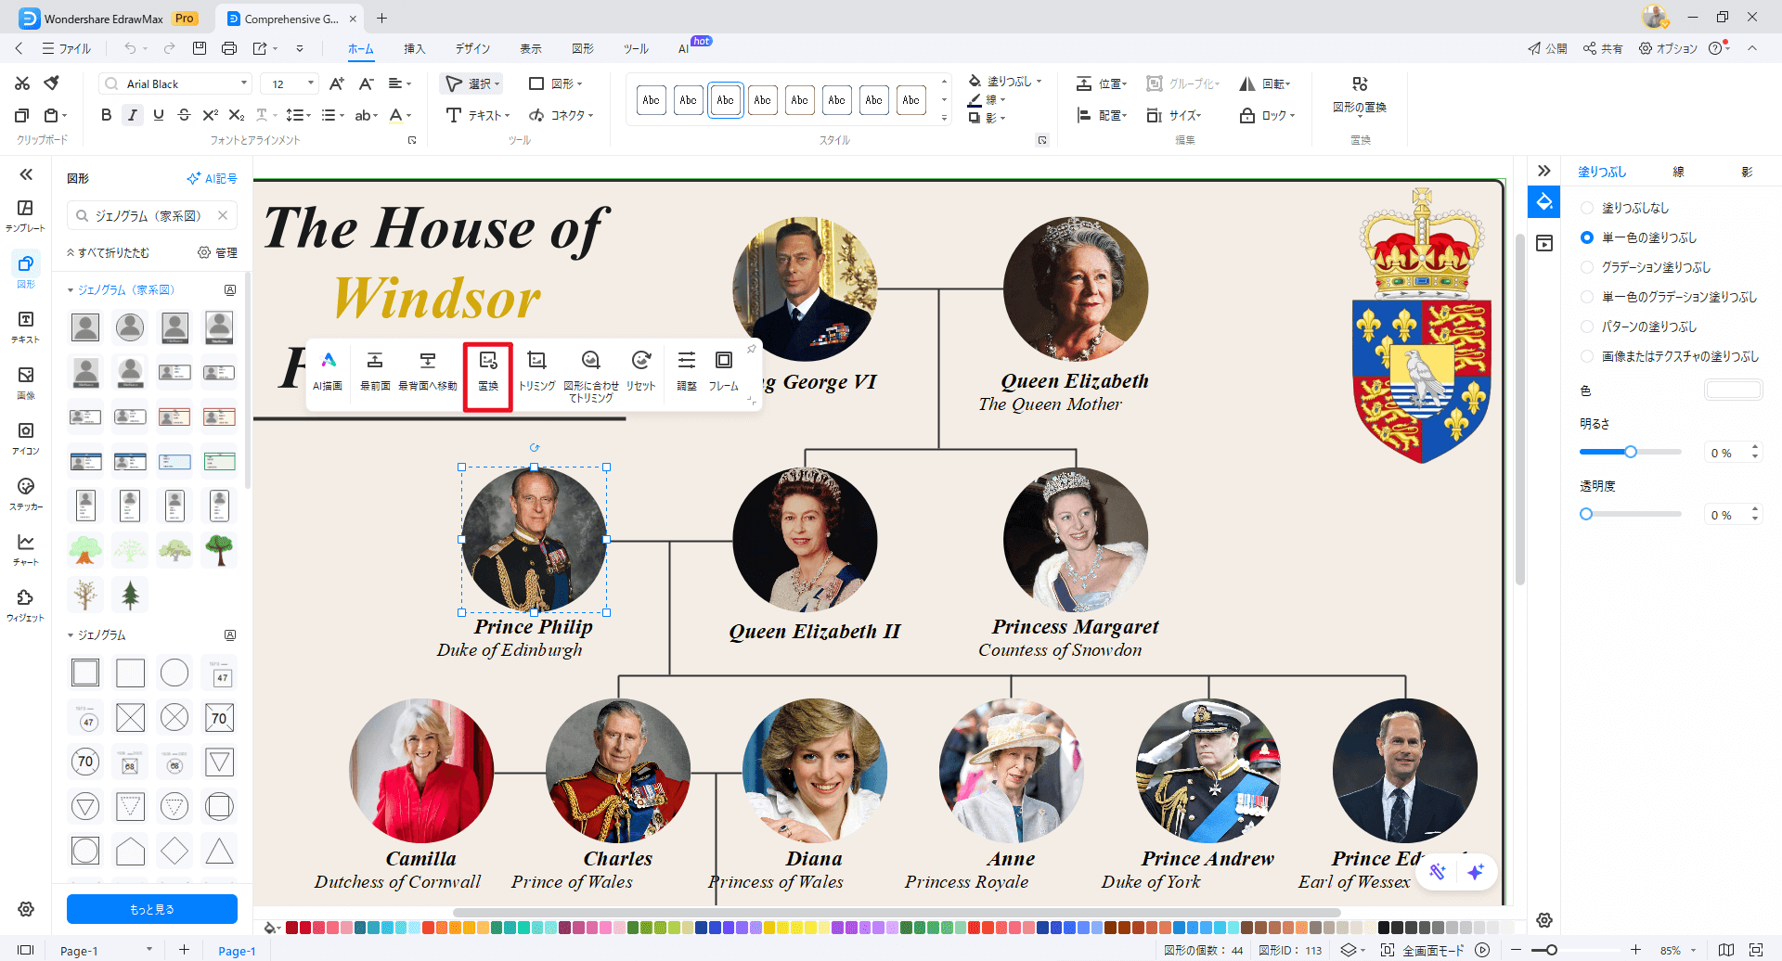Image resolution: width=1782 pixels, height=961 pixels.
Task: Click the shape search field ジェノグラム
Action: (x=152, y=215)
